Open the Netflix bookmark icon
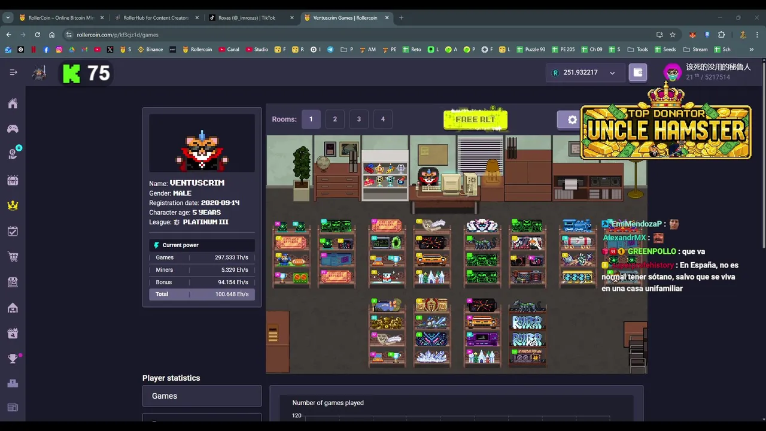Image resolution: width=766 pixels, height=431 pixels. coord(34,50)
